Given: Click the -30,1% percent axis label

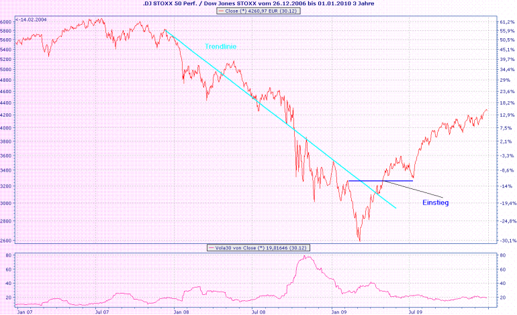Looking at the screenshot, I should (x=508, y=241).
